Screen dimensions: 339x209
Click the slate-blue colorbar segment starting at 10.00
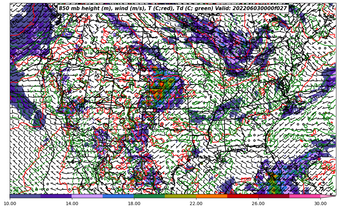click(x=25, y=196)
